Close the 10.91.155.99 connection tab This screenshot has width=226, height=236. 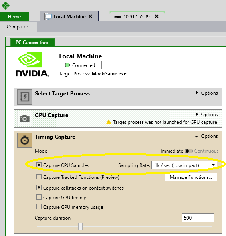tap(157, 16)
